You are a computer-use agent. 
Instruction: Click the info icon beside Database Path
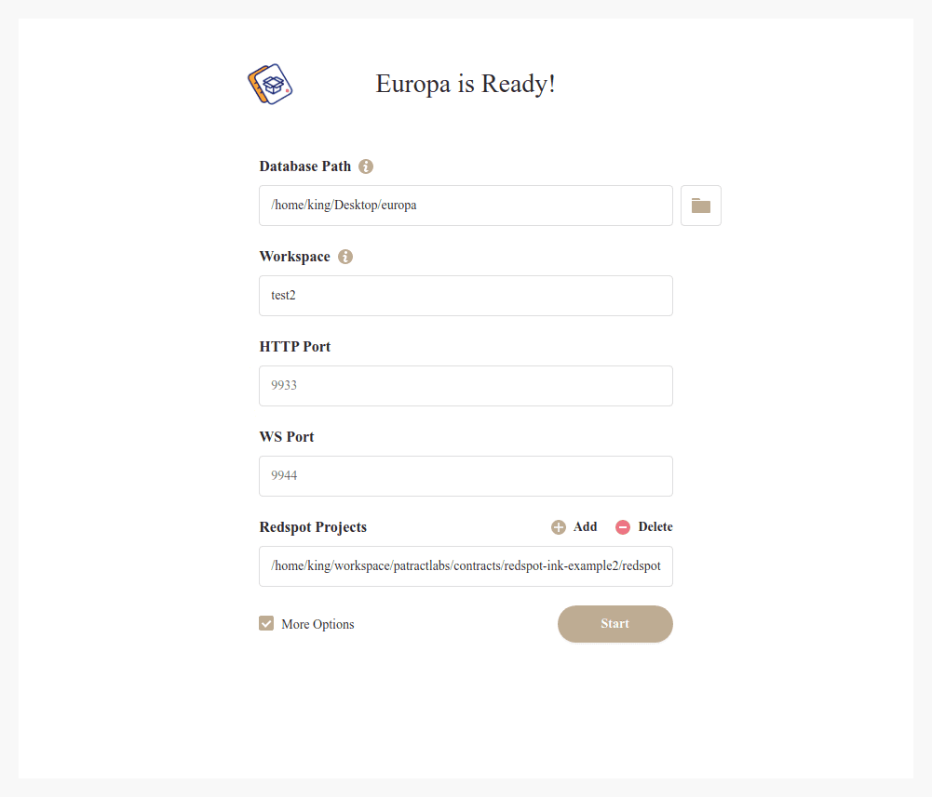tap(366, 166)
